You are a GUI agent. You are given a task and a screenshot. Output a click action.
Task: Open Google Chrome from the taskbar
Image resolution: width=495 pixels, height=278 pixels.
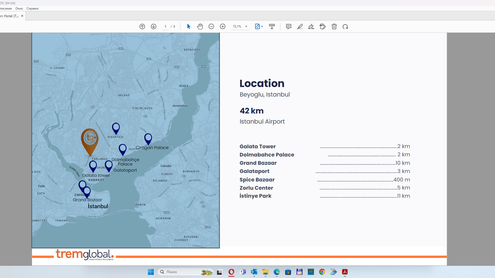coord(322,272)
